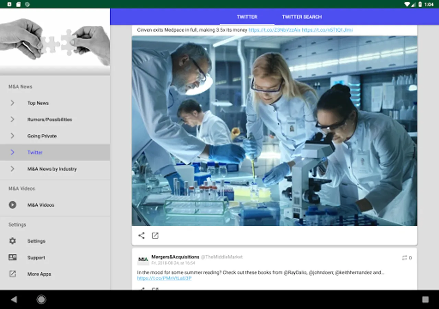Tap the Mergers&Acquisitions account name
The width and height of the screenshot is (439, 309).
175,257
